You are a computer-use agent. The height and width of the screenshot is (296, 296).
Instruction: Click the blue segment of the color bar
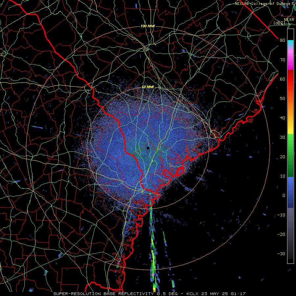290,192
